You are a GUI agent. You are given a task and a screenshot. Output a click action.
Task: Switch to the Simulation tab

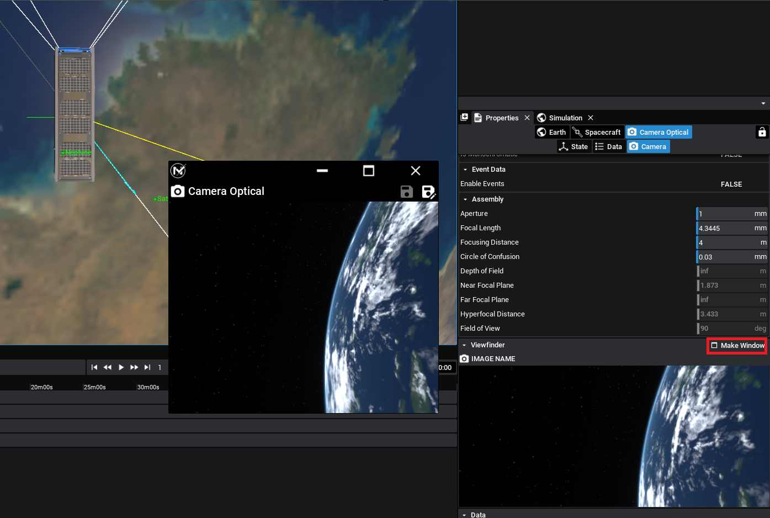[565, 118]
